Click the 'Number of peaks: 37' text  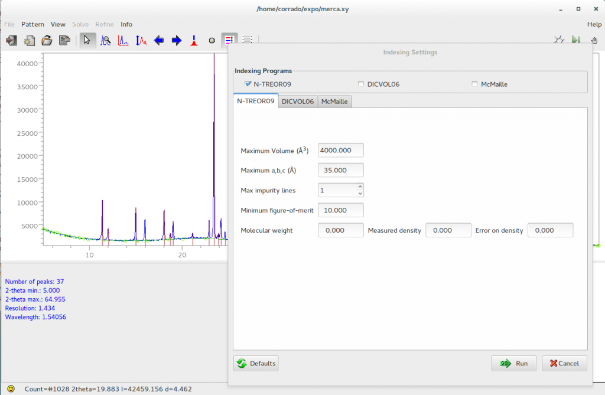34,282
